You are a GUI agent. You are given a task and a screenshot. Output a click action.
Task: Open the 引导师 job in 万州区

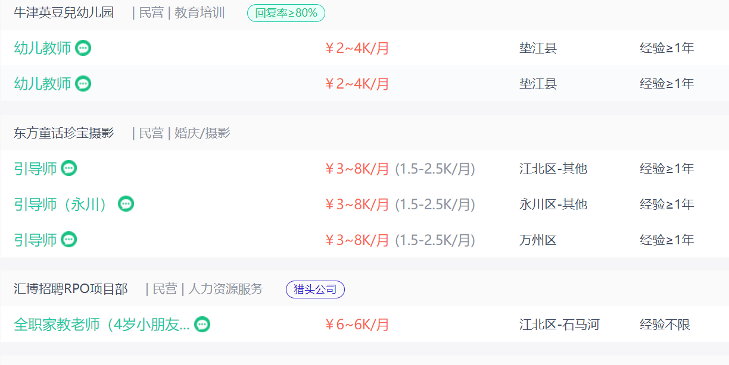[36, 240]
